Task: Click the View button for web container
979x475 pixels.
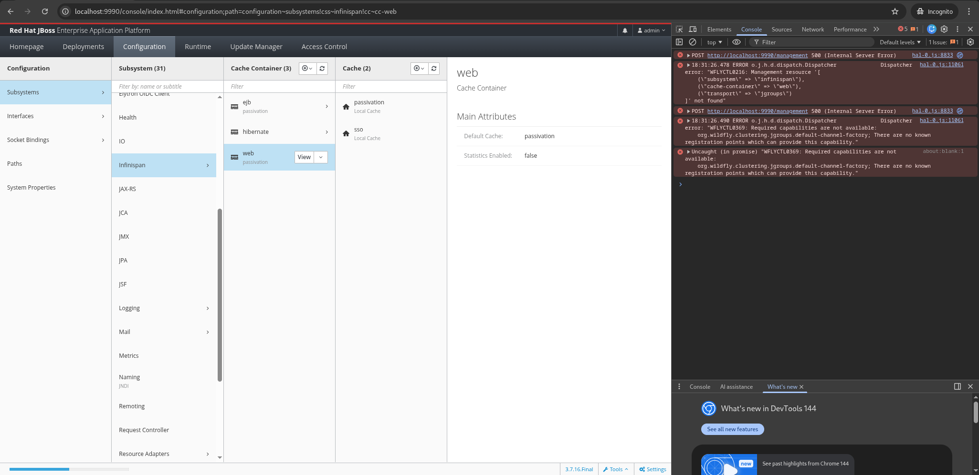Action: pos(304,157)
